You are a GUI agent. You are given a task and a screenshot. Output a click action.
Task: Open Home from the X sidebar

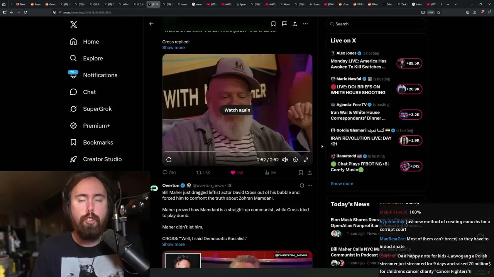[x=85, y=42]
